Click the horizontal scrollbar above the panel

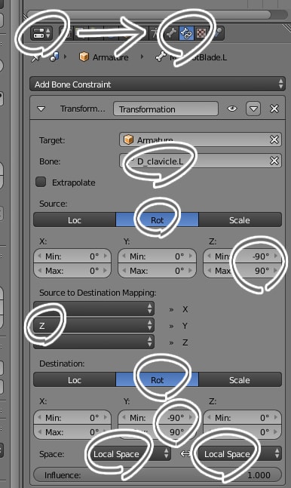[149, 14]
